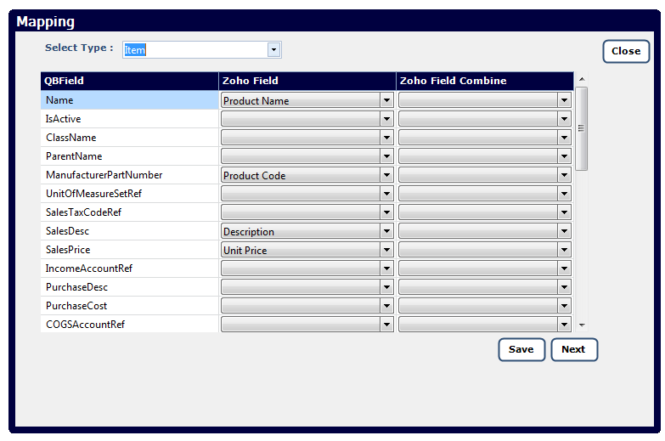
Task: Select the ManufacturerPartNumber QBField cell
Action: [x=129, y=175]
